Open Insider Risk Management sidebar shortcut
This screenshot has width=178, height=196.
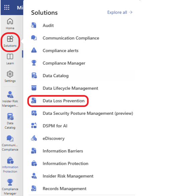pos(10,99)
